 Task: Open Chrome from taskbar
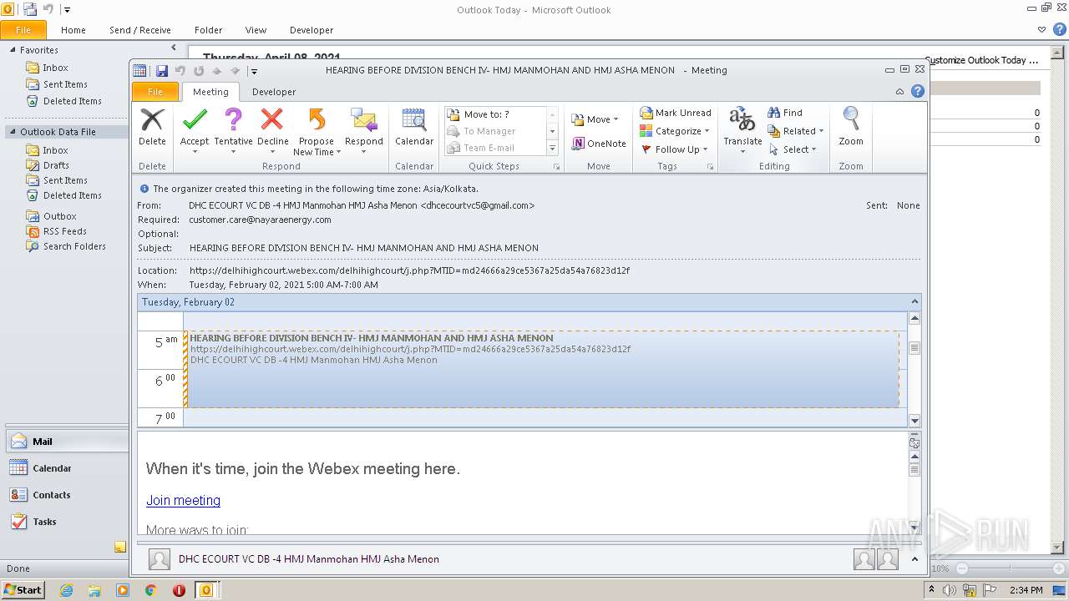coord(151,590)
